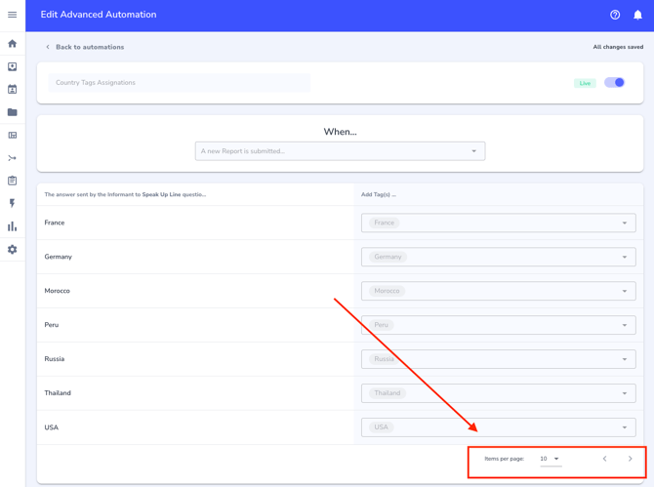Image resolution: width=654 pixels, height=487 pixels.
Task: Go to the next page arrow
Action: [630, 459]
